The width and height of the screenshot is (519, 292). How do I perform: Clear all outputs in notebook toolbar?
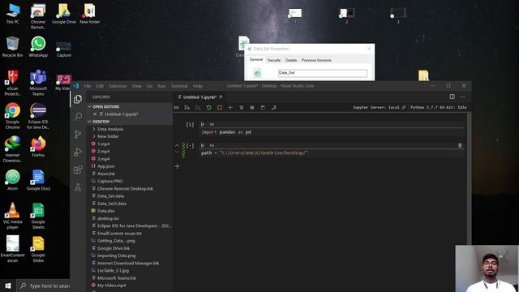(x=242, y=108)
